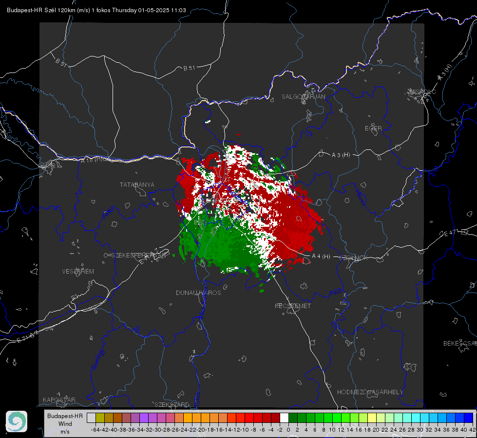Click the KAPOSVÁR city label
Image resolution: width=477 pixels, height=438 pixels.
click(x=59, y=400)
